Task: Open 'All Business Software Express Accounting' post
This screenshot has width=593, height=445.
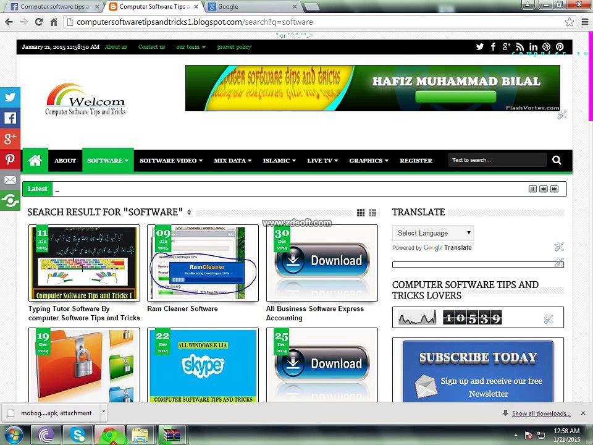Action: tap(314, 313)
